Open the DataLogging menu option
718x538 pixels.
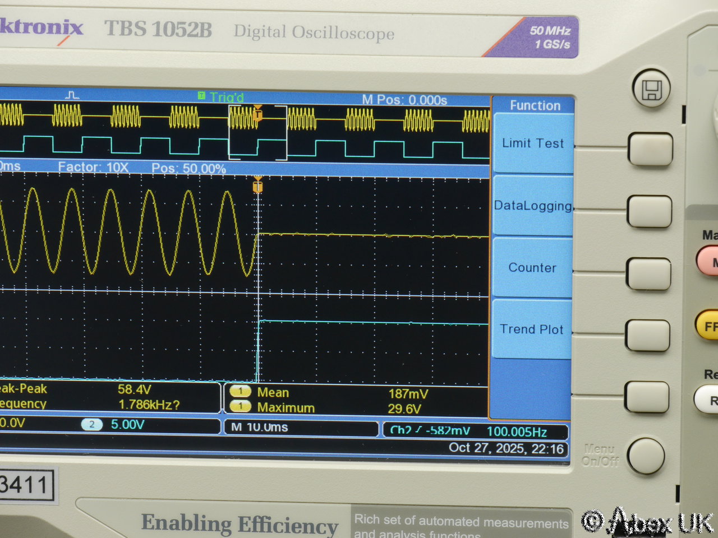click(532, 206)
